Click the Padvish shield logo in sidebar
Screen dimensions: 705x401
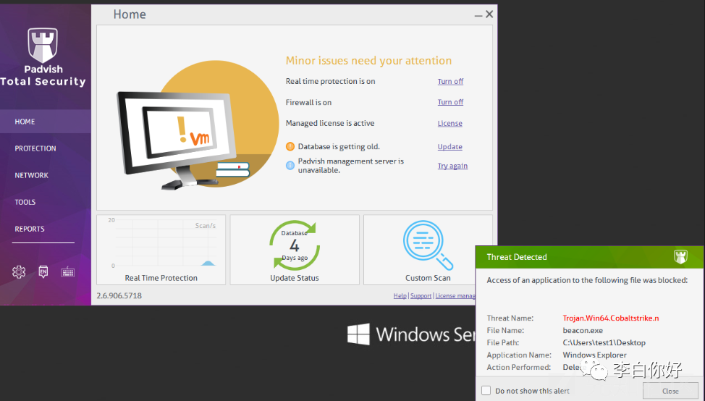pyautogui.click(x=43, y=45)
